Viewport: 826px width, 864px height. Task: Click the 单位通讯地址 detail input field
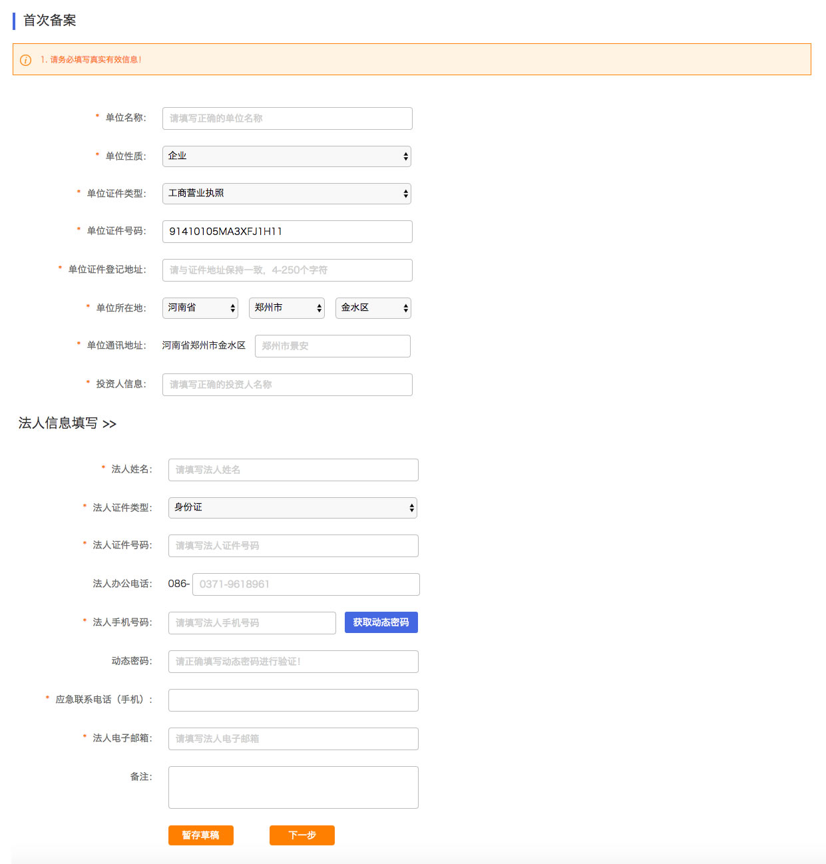click(x=332, y=346)
